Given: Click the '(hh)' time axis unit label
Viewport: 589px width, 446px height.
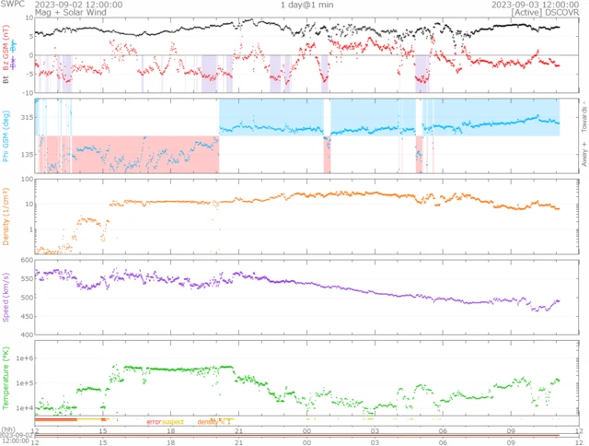Looking at the screenshot, I should pyautogui.click(x=8, y=429).
